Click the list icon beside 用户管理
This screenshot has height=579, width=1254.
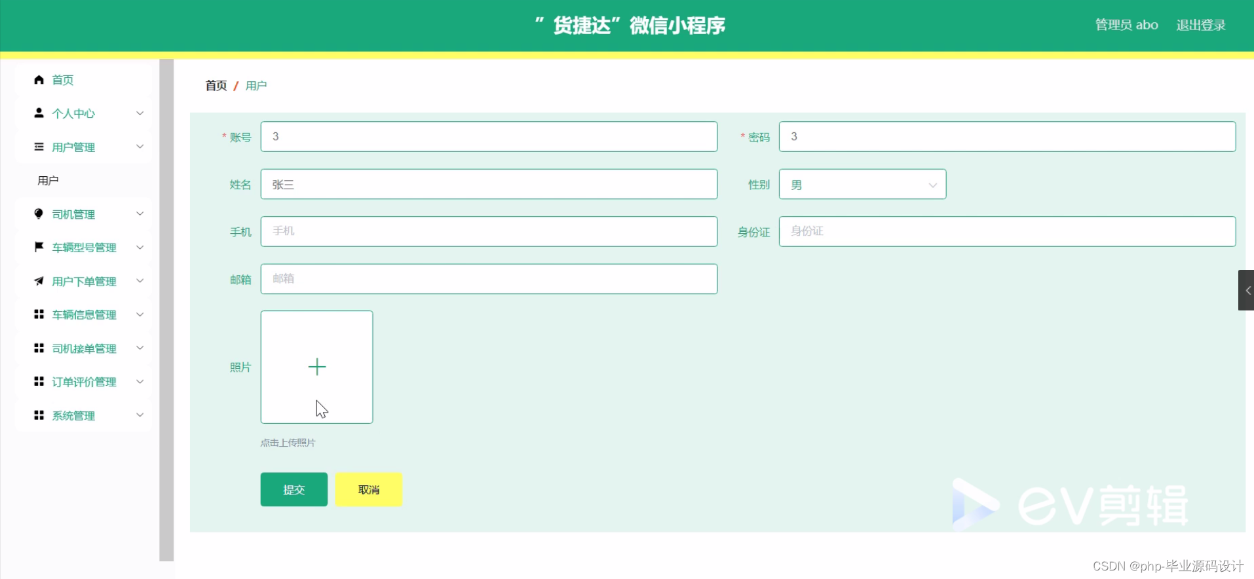click(39, 147)
